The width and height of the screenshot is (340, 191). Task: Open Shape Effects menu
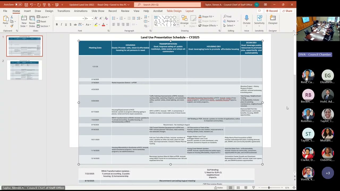click(208, 25)
